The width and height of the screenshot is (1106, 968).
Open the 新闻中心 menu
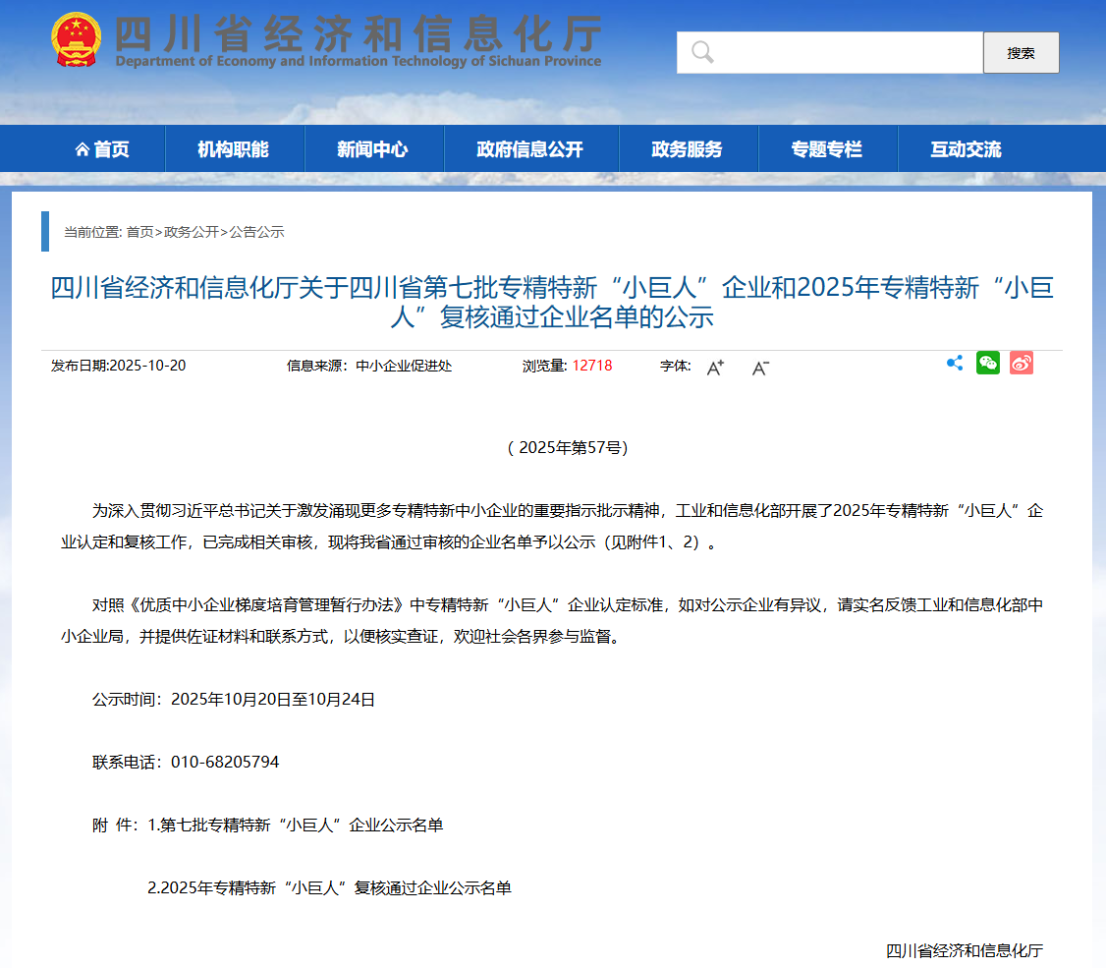click(372, 149)
